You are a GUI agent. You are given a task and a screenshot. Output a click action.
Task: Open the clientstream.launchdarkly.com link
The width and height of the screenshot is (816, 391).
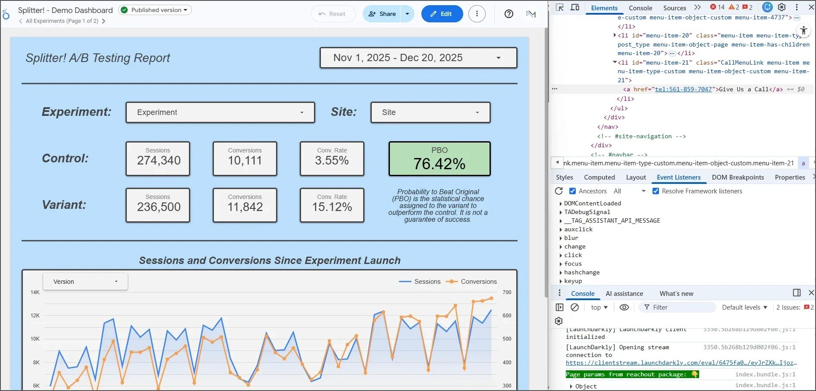[x=681, y=363]
